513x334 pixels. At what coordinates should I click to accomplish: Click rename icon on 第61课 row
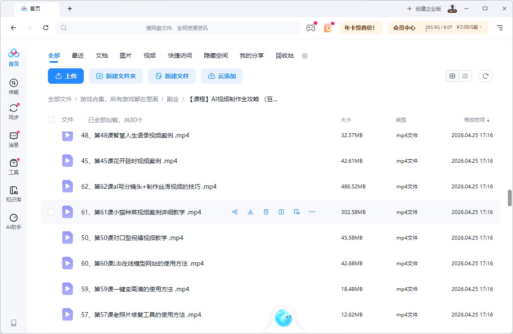(281, 212)
